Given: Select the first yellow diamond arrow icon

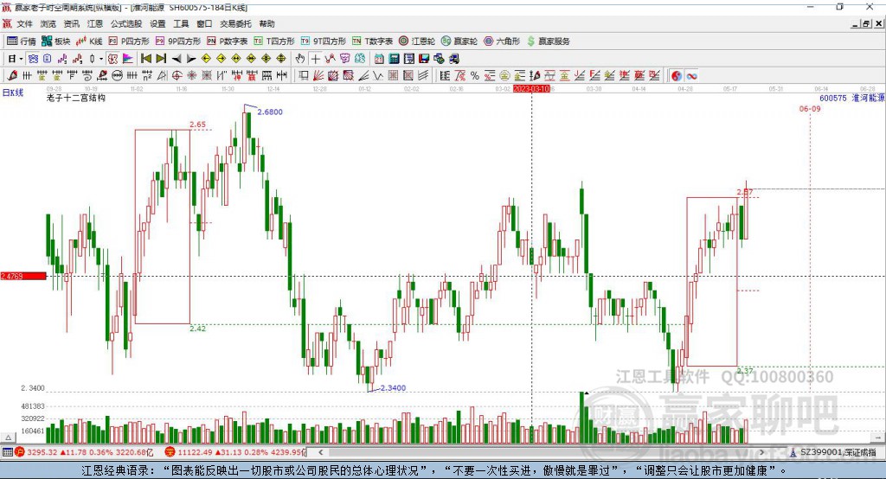Looking at the screenshot, I should pos(206,59).
